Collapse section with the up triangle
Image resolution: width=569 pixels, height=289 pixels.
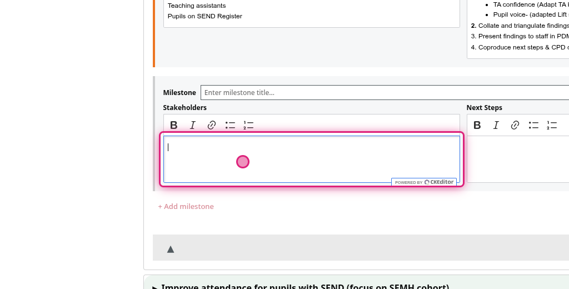coord(171,249)
